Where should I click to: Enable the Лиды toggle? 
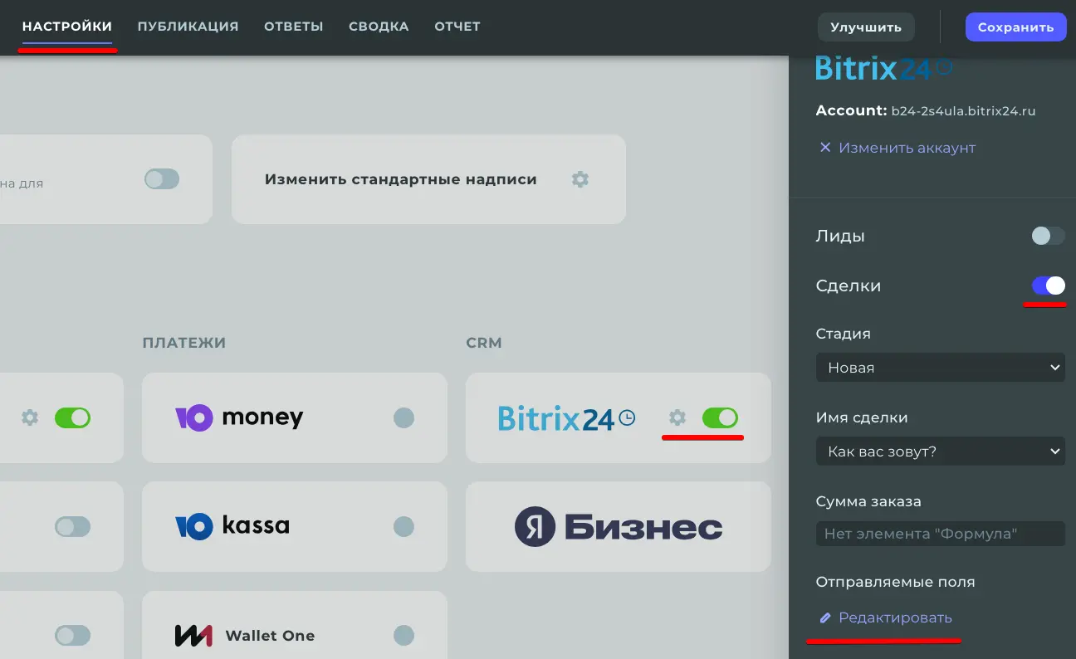click(1047, 237)
